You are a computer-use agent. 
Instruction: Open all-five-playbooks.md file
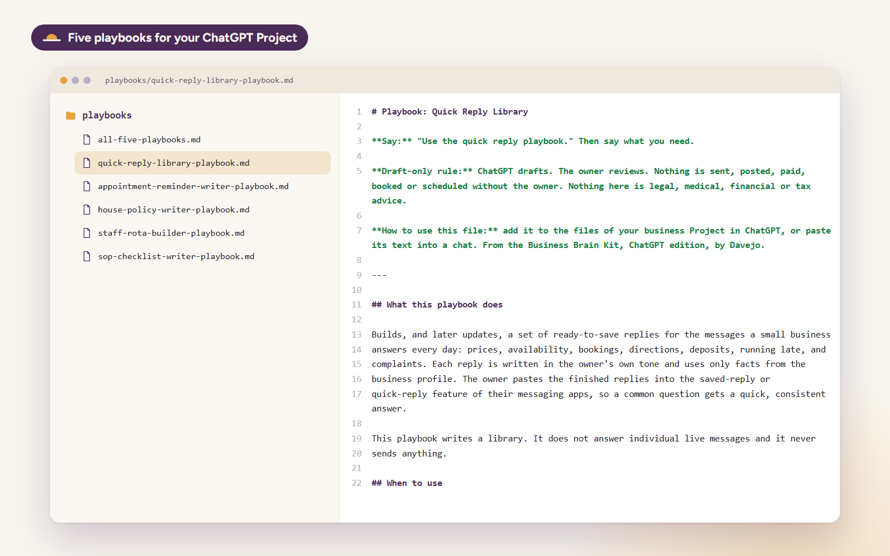pos(202,140)
